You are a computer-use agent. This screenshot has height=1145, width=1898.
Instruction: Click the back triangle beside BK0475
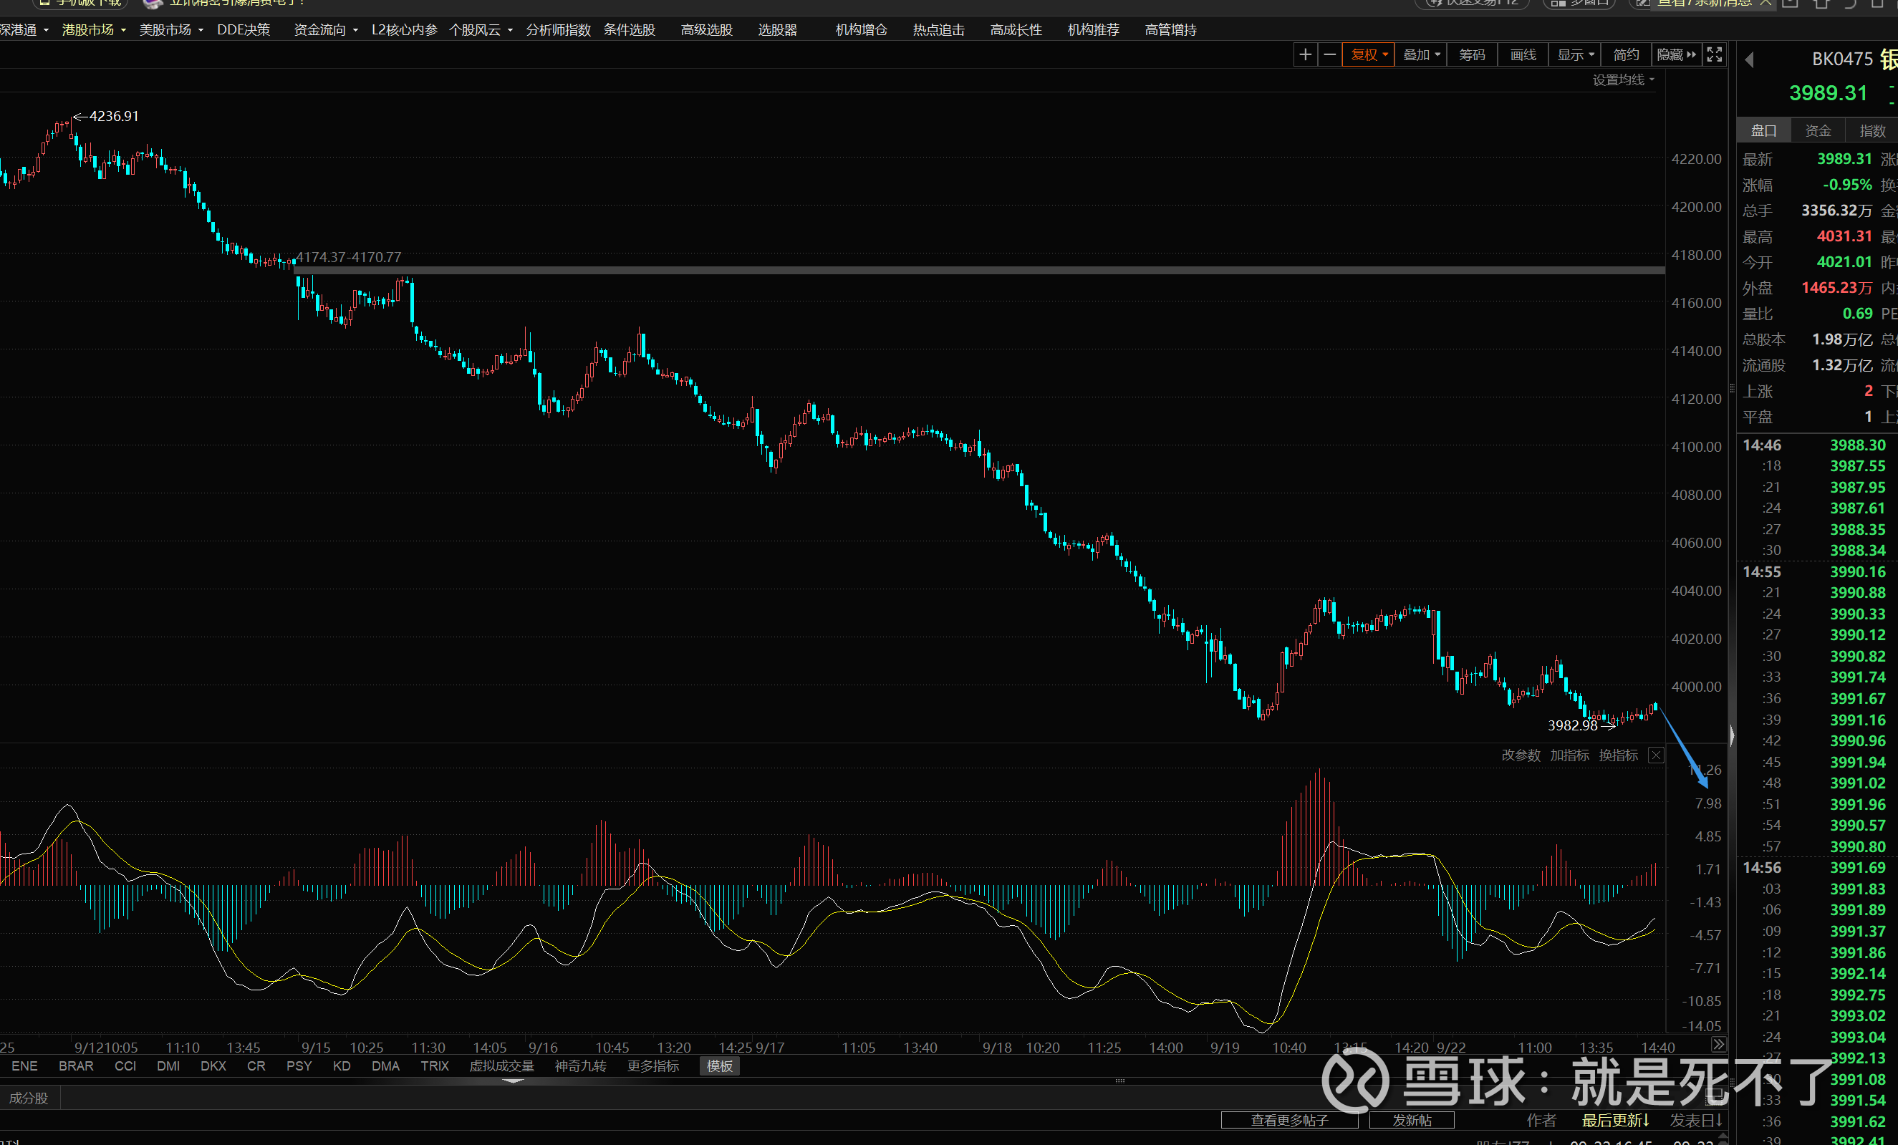1749,59
